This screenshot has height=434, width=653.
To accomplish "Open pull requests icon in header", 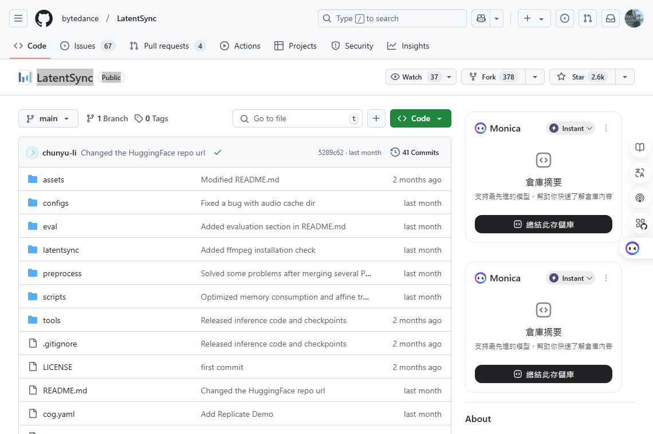I will pyautogui.click(x=588, y=18).
